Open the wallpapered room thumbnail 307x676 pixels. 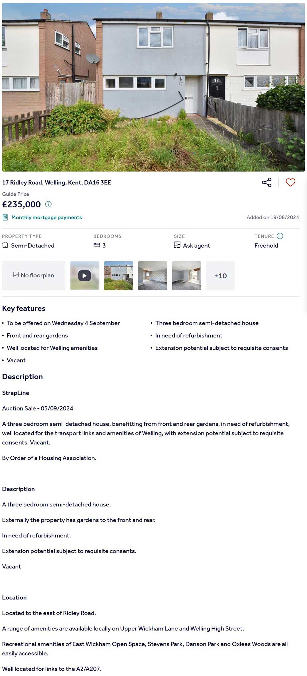(x=153, y=276)
